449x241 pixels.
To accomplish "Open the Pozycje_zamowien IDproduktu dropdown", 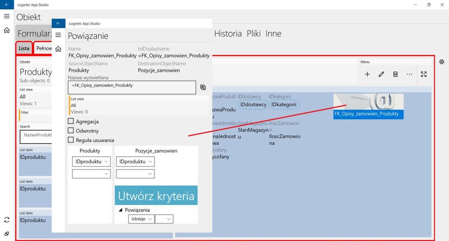I will (x=135, y=162).
